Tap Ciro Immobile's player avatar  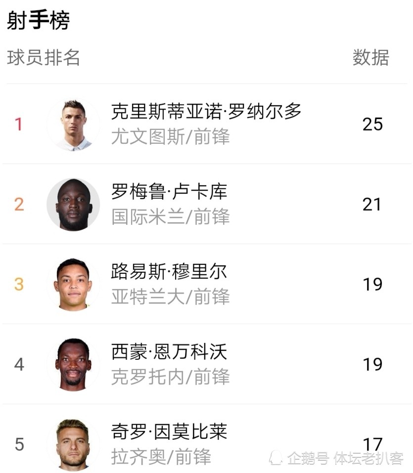point(73,445)
